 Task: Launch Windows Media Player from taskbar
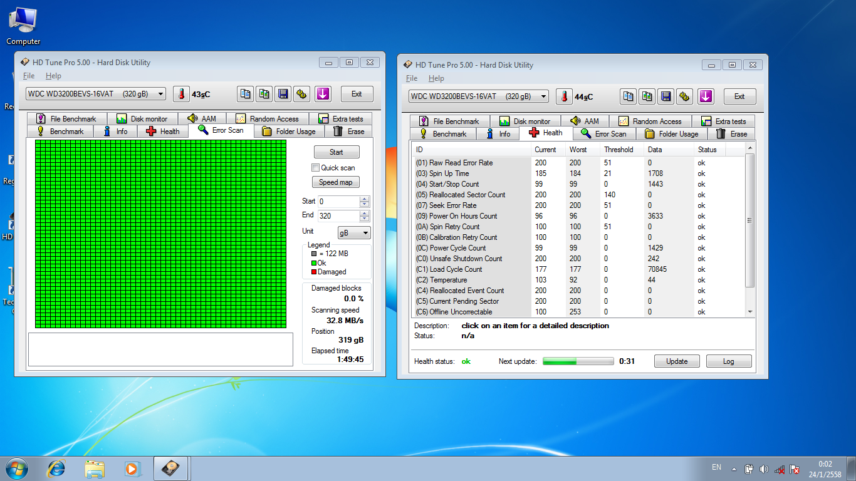pyautogui.click(x=132, y=468)
